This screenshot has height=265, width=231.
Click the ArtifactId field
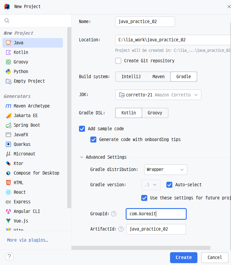click(x=156, y=229)
